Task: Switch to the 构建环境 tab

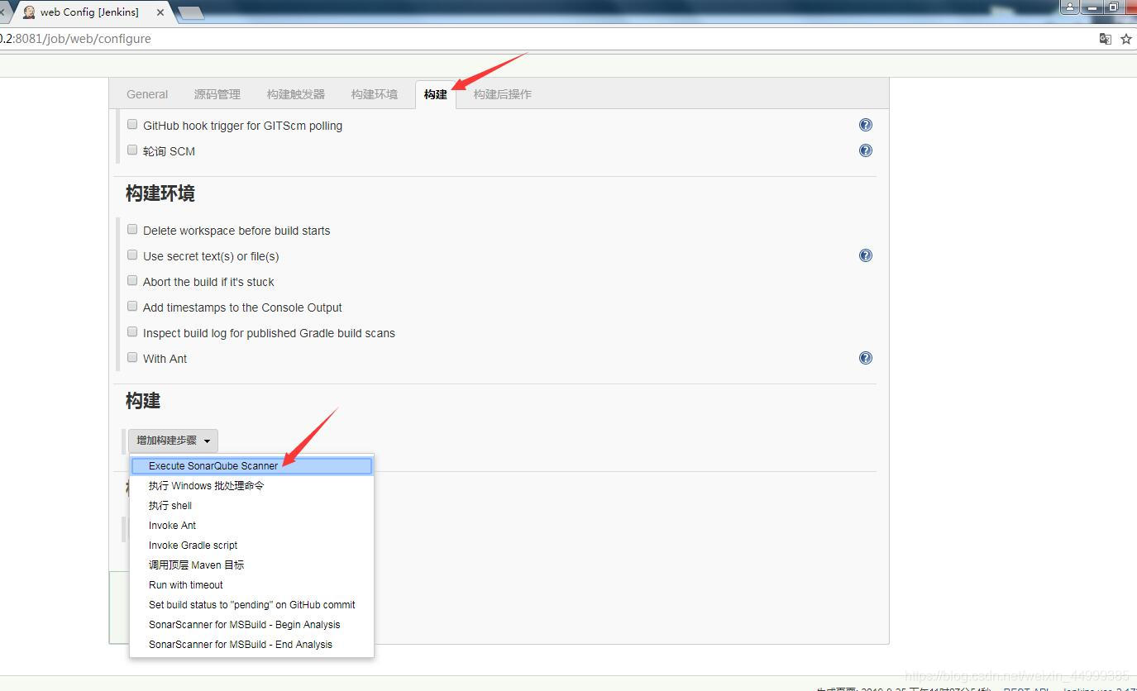Action: (x=375, y=94)
